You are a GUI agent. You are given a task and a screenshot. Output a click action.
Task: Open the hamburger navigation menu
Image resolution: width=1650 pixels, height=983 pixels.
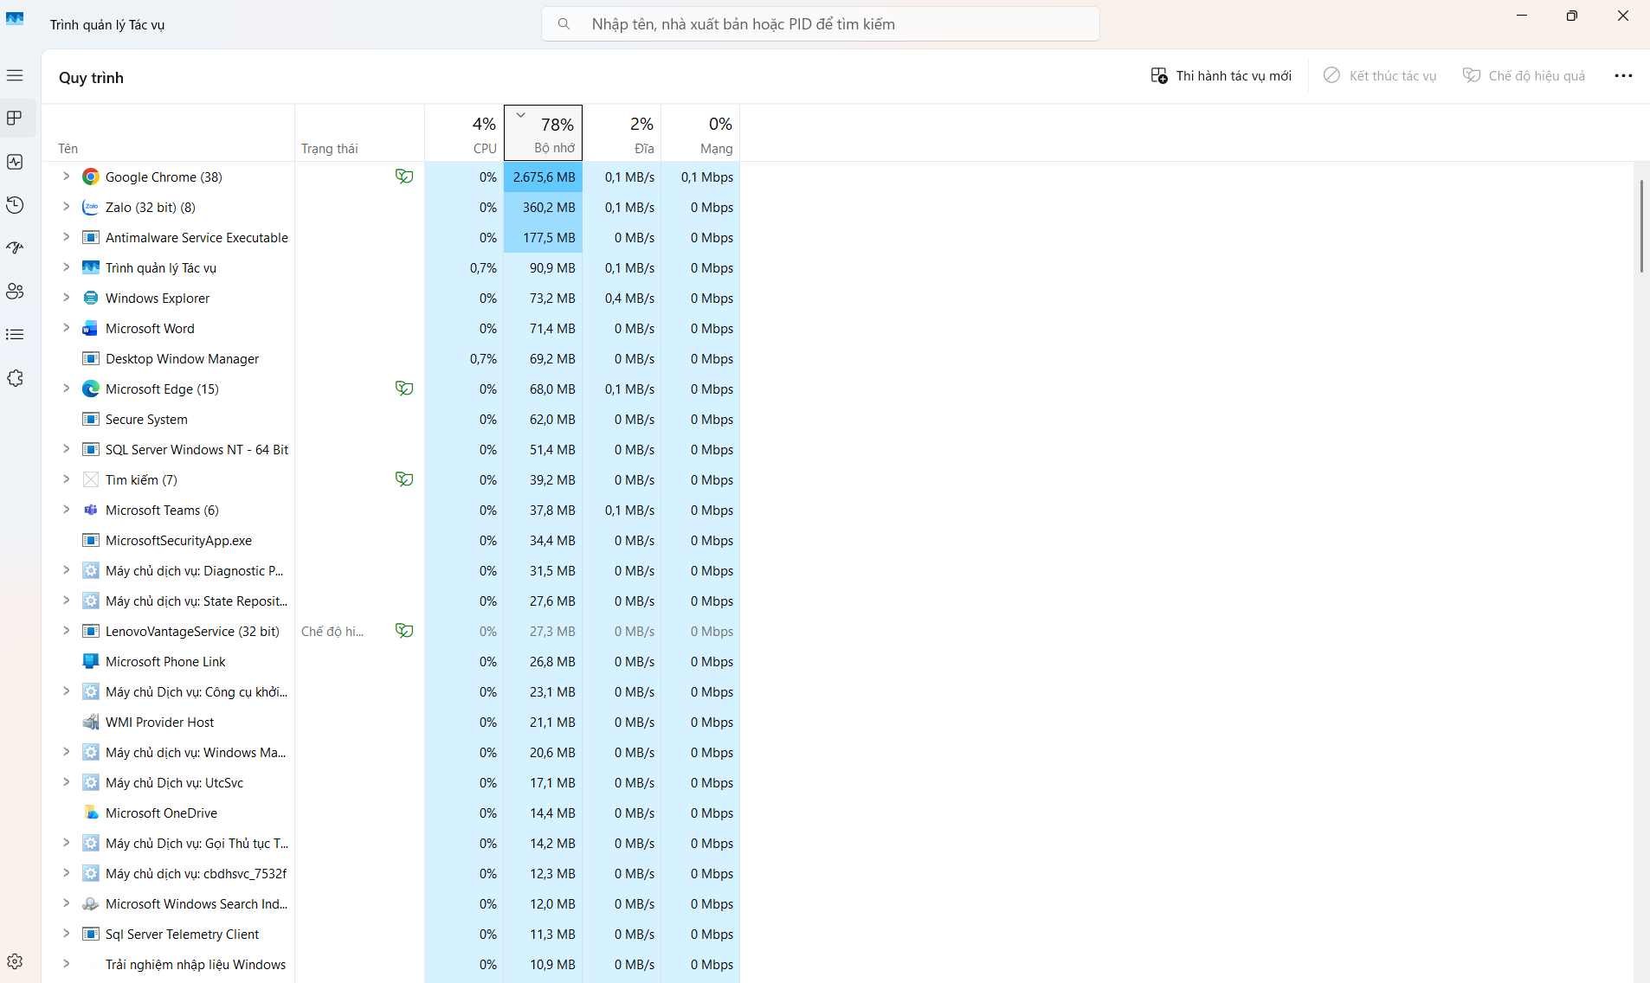[15, 76]
